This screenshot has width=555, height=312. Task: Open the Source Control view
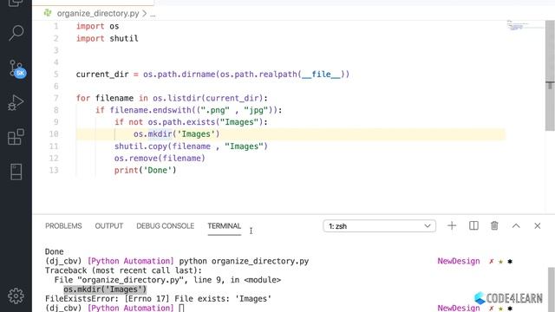pyautogui.click(x=16, y=68)
